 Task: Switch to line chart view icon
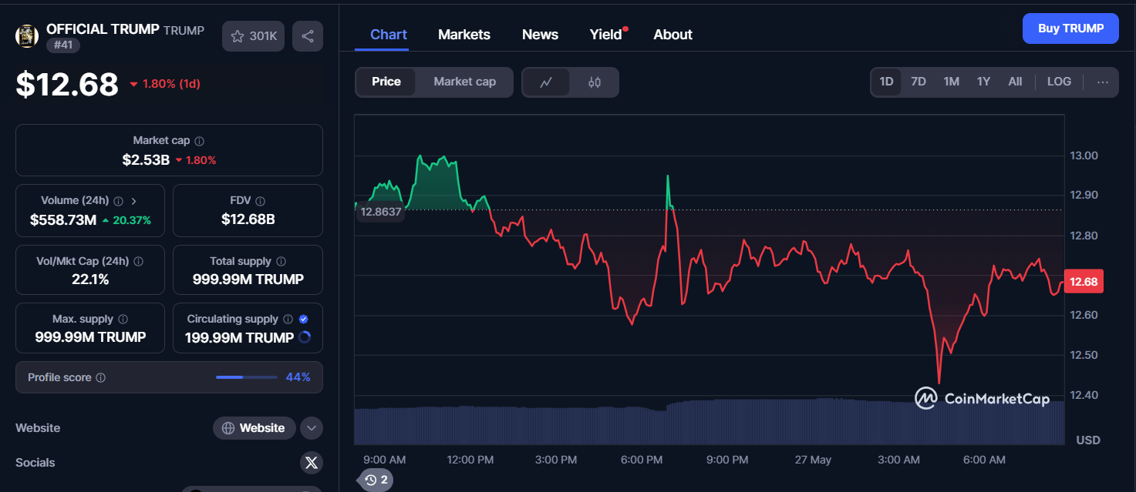pos(546,82)
